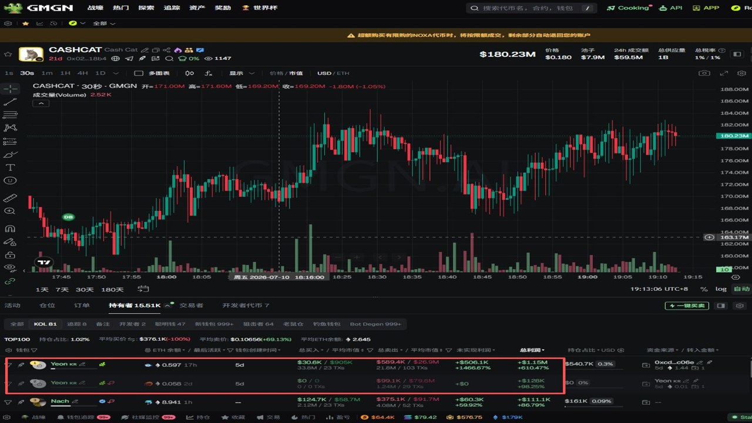Screen dimensions: 752x423
Task: Set range to 180天
Action: [112, 289]
